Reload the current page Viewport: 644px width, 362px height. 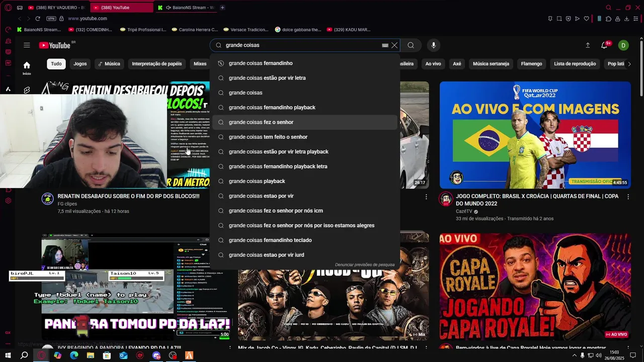coord(38,19)
